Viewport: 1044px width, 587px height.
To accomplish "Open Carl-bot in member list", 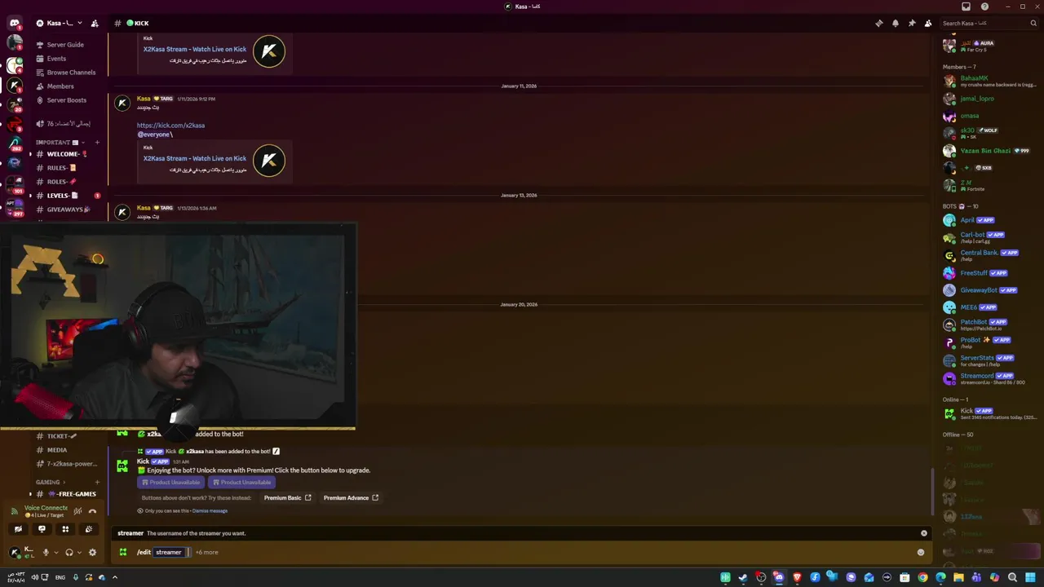I will click(989, 237).
